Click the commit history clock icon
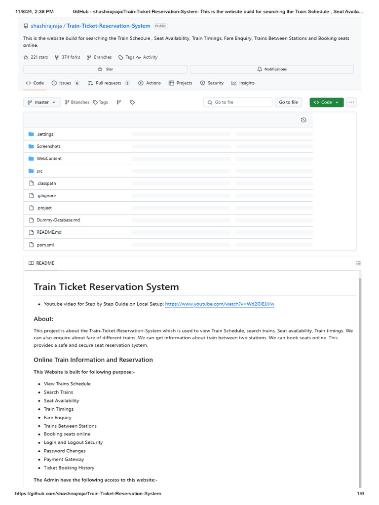 [303, 120]
